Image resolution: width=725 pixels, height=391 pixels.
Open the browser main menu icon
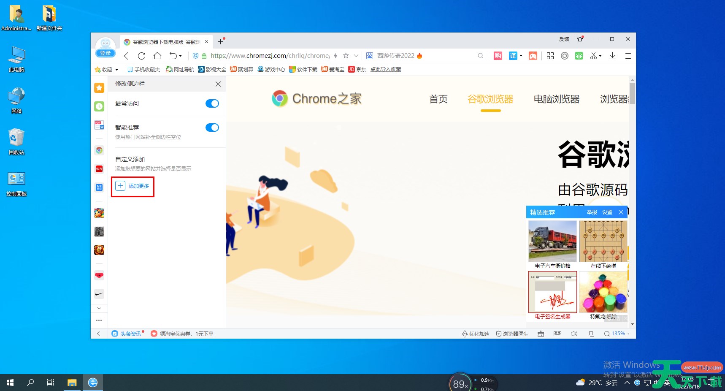(628, 56)
